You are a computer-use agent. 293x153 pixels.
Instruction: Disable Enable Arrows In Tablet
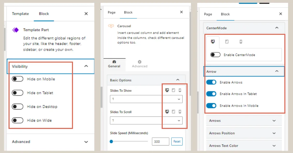coord(211,94)
